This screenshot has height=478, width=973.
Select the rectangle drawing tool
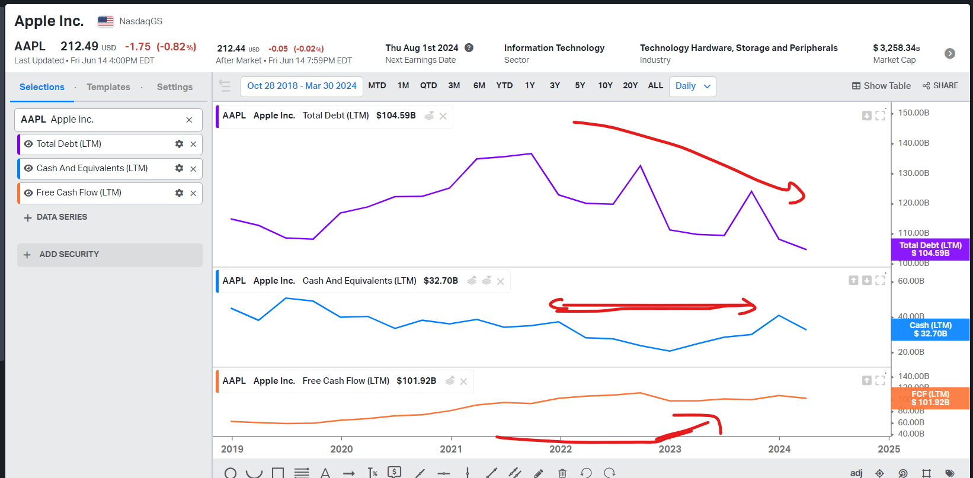(277, 473)
